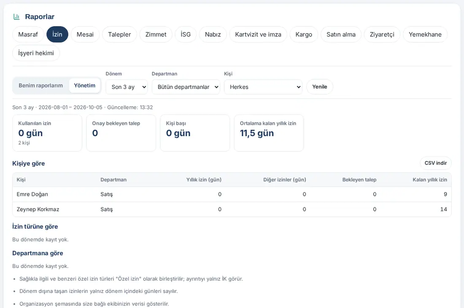Select the Emre Doğan row name

32,194
